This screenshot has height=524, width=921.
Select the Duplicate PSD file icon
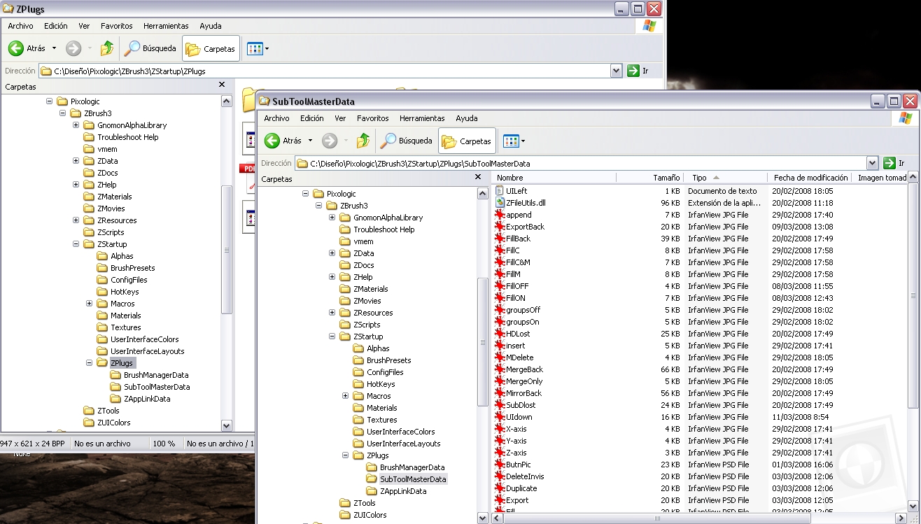tap(500, 488)
